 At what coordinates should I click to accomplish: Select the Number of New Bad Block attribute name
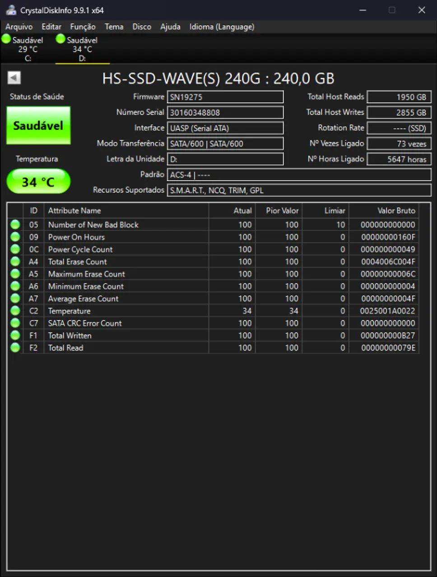click(93, 224)
